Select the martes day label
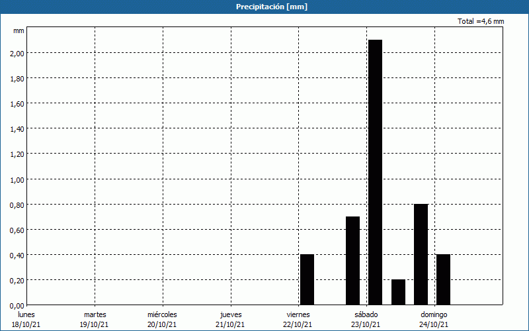 [x=95, y=314]
